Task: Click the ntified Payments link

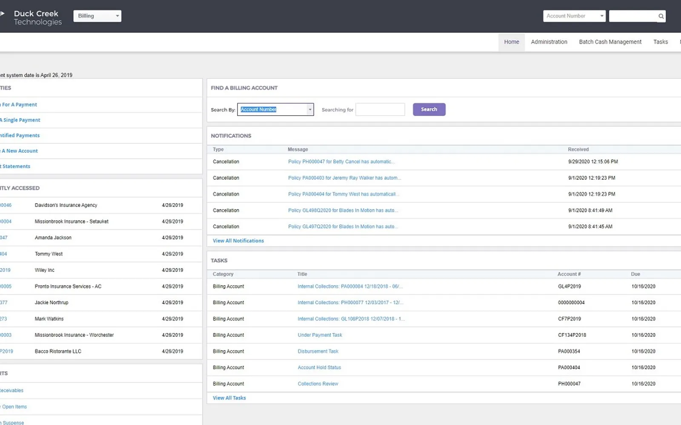Action: pyautogui.click(x=20, y=136)
